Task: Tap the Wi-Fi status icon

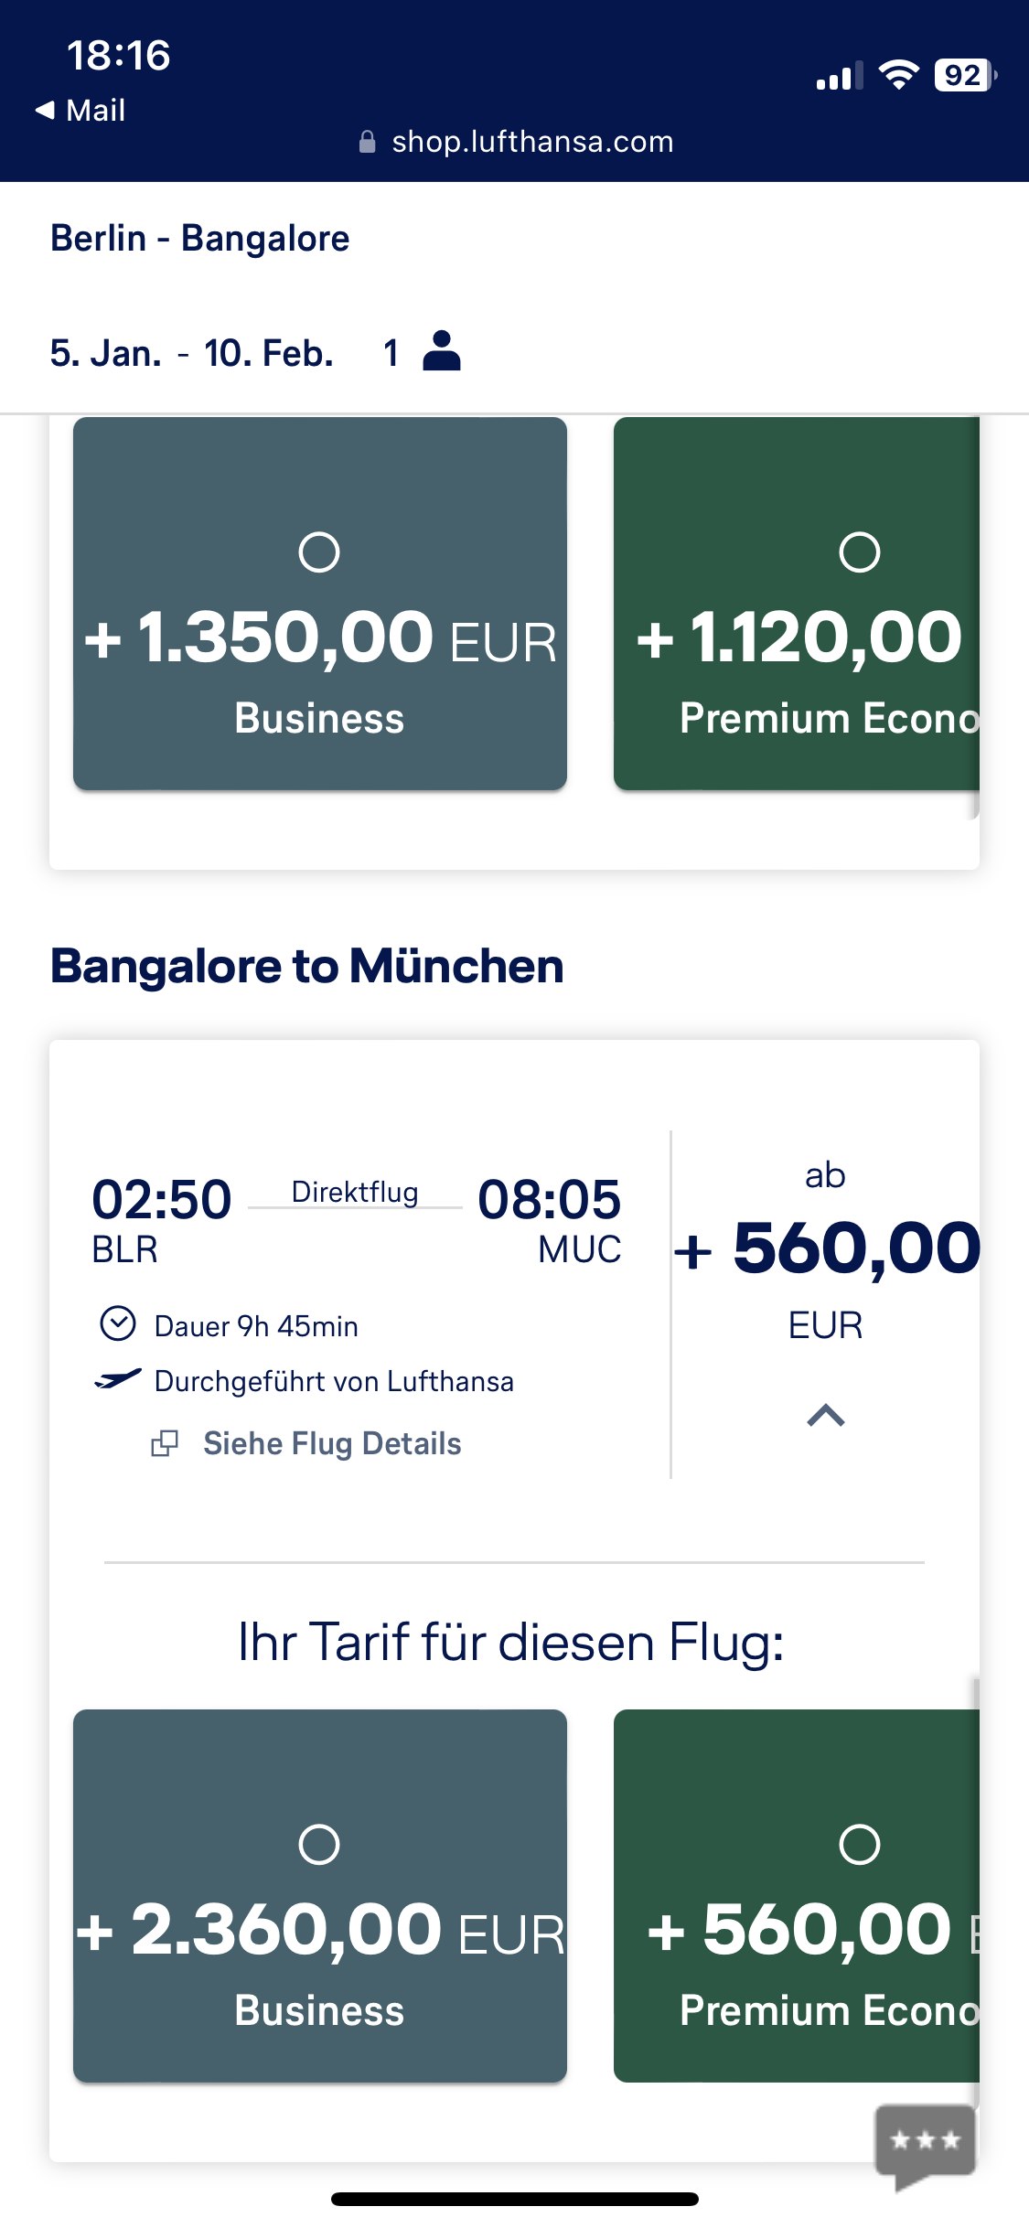Action: tap(898, 76)
